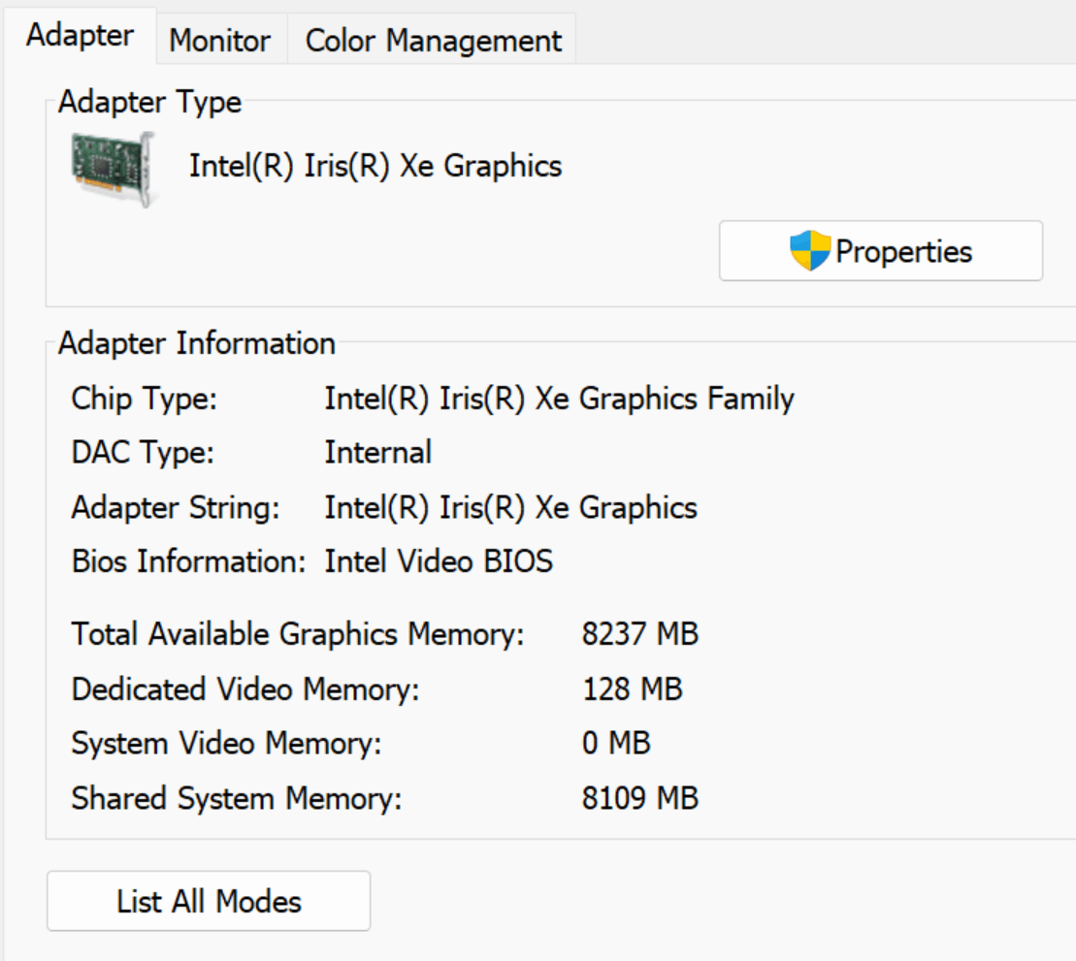Switch to the Monitor tab
The height and width of the screenshot is (961, 1076).
tap(219, 41)
